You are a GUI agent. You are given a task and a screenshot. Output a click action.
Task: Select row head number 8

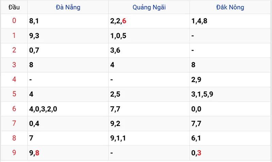coord(14,138)
